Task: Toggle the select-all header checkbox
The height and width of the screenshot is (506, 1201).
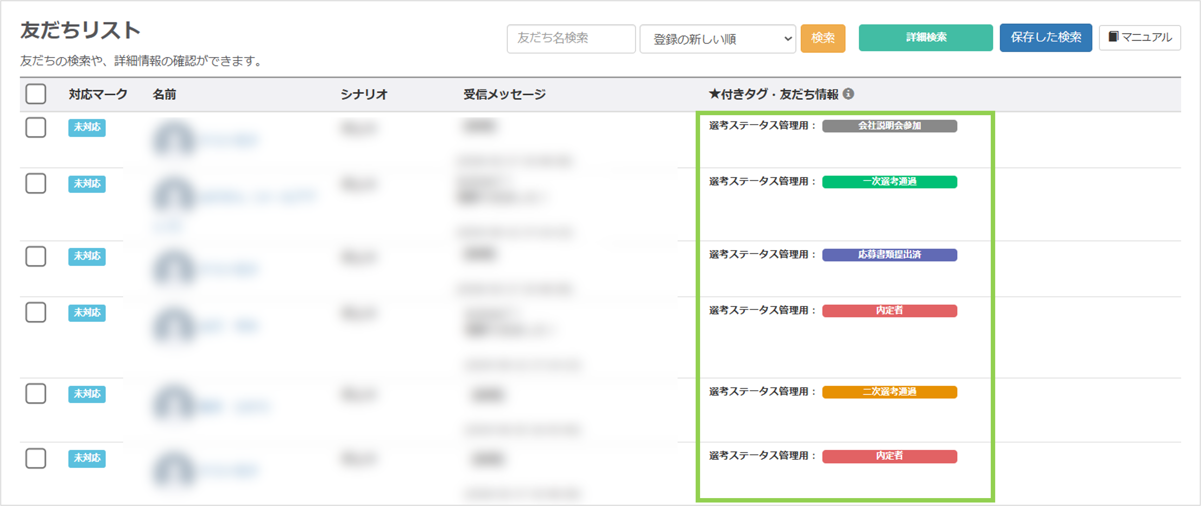Action: pos(35,94)
